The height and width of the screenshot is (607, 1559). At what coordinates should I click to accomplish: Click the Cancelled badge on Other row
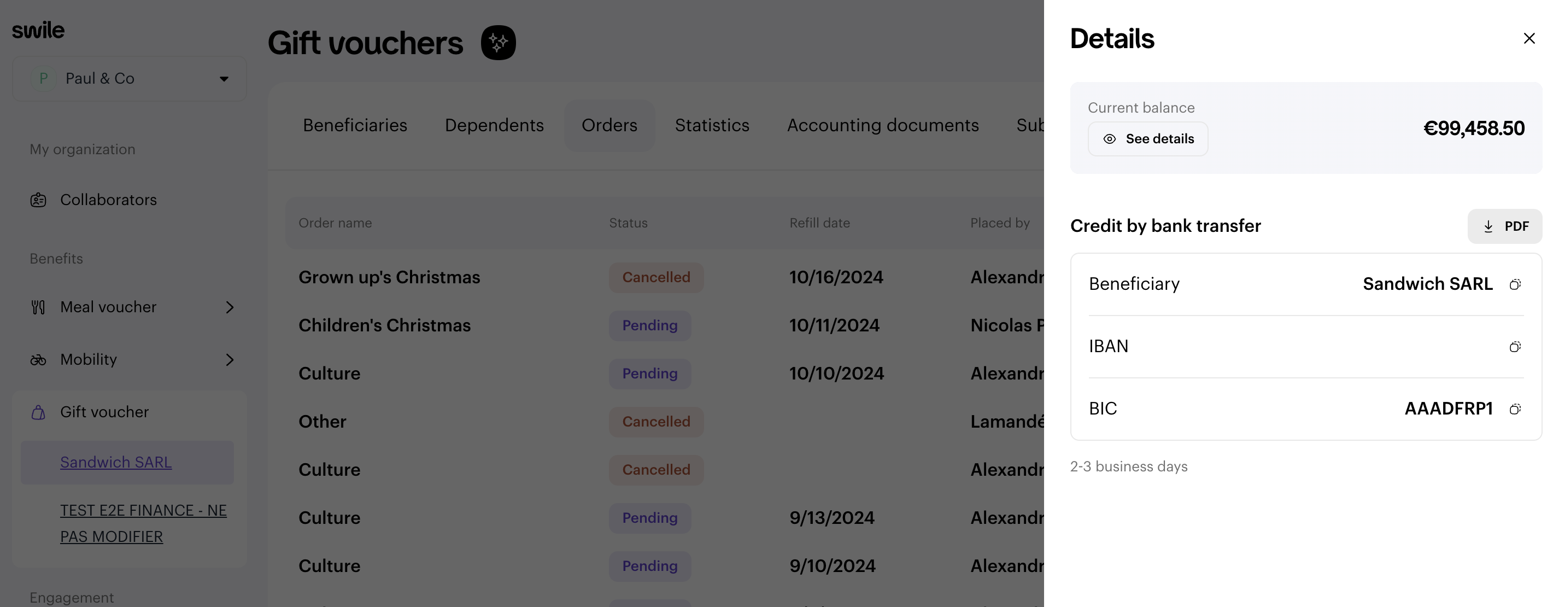tap(656, 422)
